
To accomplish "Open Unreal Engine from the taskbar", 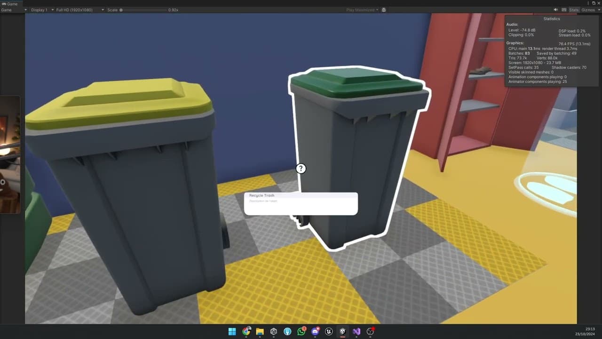I will [x=329, y=331].
